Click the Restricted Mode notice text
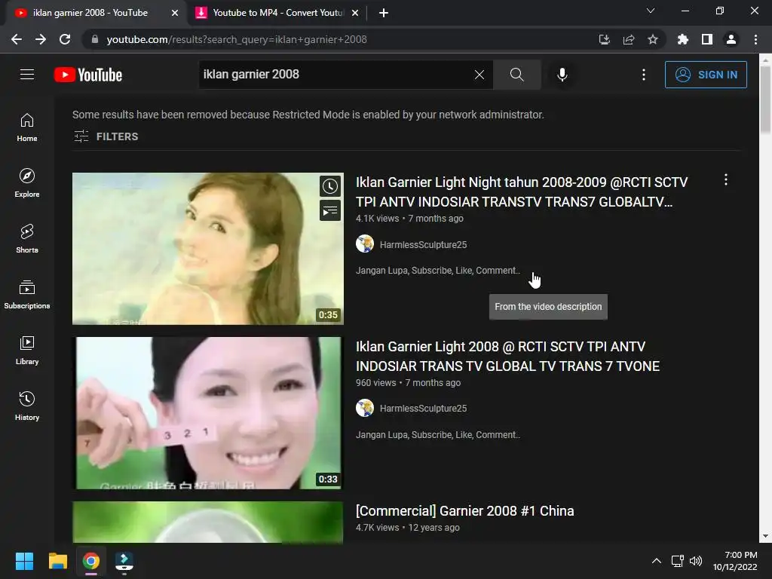The image size is (772, 579). pyautogui.click(x=308, y=115)
